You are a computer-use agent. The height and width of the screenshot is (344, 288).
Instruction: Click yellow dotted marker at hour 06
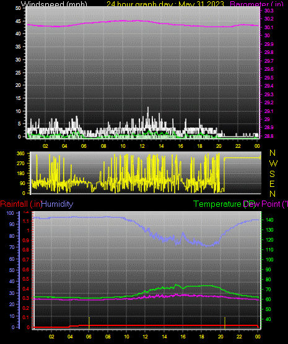(x=89, y=323)
